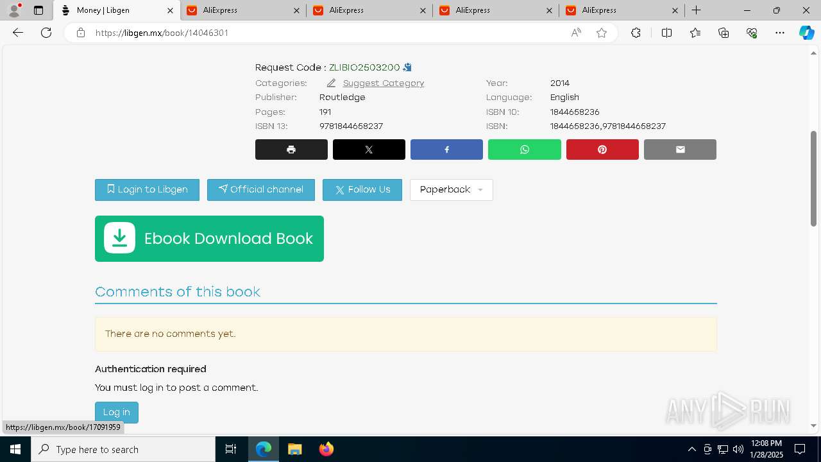
Task: Copy the request code with the clipboard icon
Action: click(x=407, y=67)
